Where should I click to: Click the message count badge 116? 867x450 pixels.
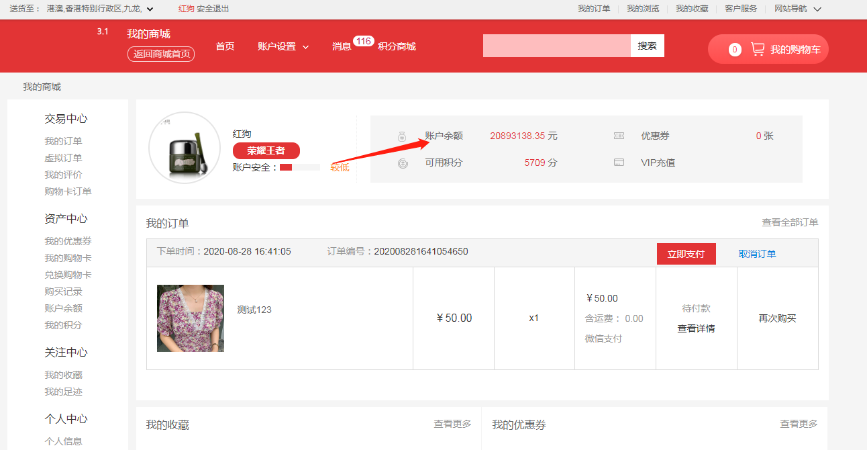[363, 41]
